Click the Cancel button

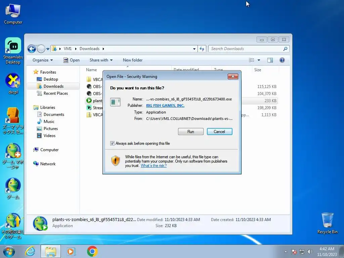pos(219,132)
